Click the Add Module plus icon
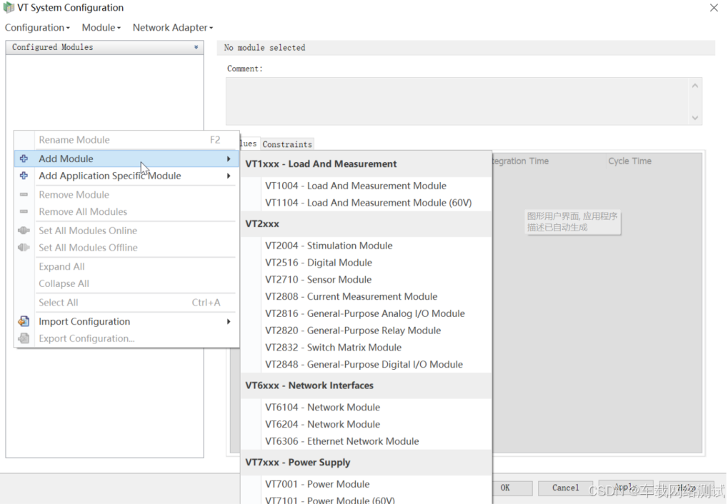Screen dimensions: 728x504 24,158
